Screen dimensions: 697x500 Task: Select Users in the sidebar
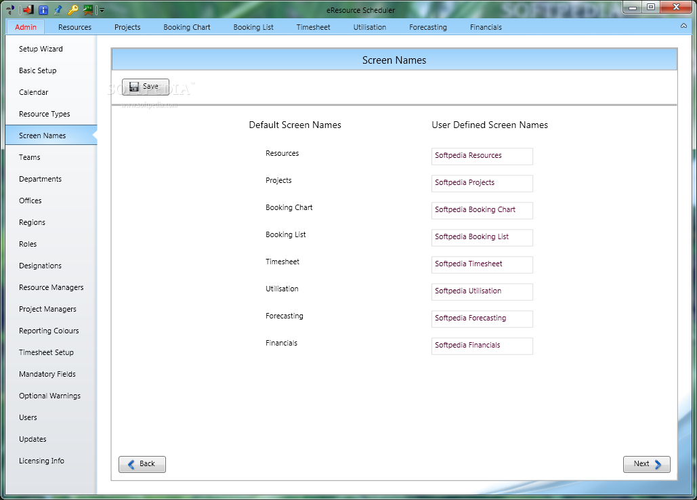pos(51,418)
